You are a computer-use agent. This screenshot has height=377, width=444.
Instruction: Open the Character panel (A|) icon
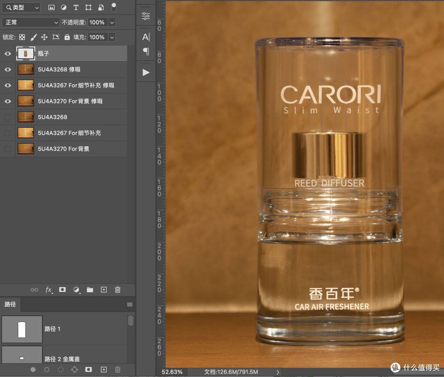[146, 37]
